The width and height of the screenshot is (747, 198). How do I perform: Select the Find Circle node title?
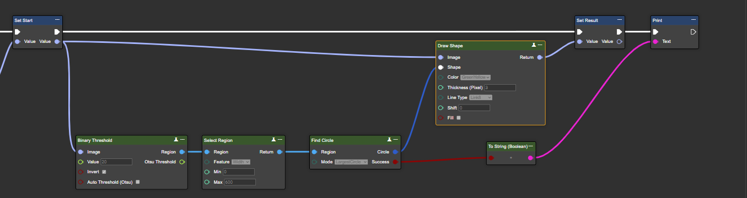323,140
